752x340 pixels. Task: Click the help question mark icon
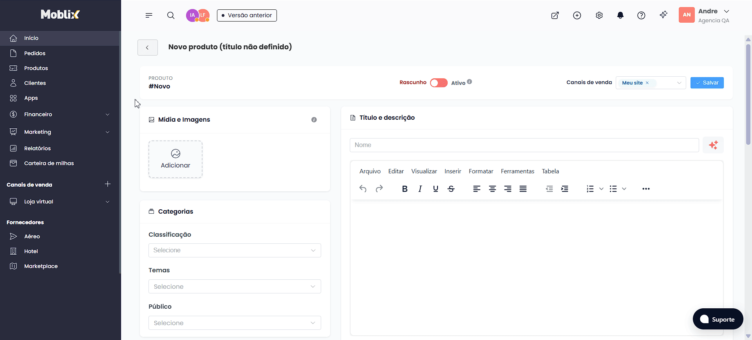(641, 15)
